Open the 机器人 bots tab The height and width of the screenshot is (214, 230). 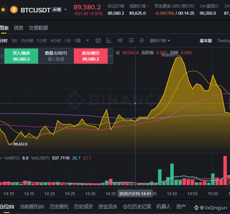(x=163, y=206)
